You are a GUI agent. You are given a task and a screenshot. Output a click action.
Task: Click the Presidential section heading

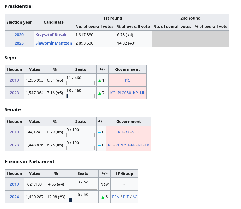[19, 6]
